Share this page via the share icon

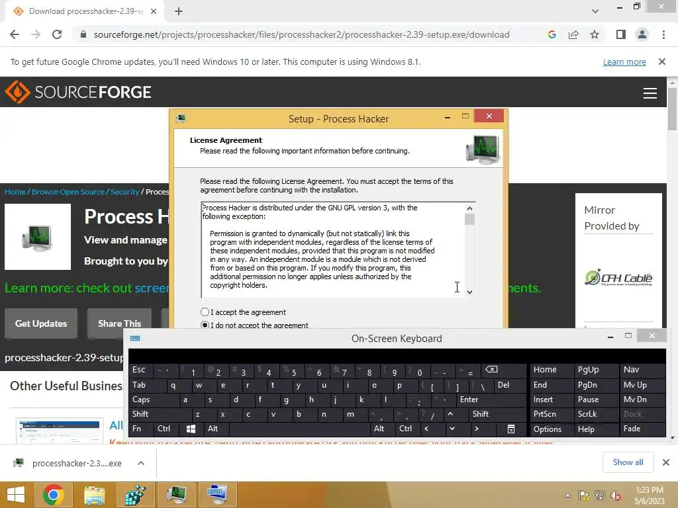[x=573, y=34]
